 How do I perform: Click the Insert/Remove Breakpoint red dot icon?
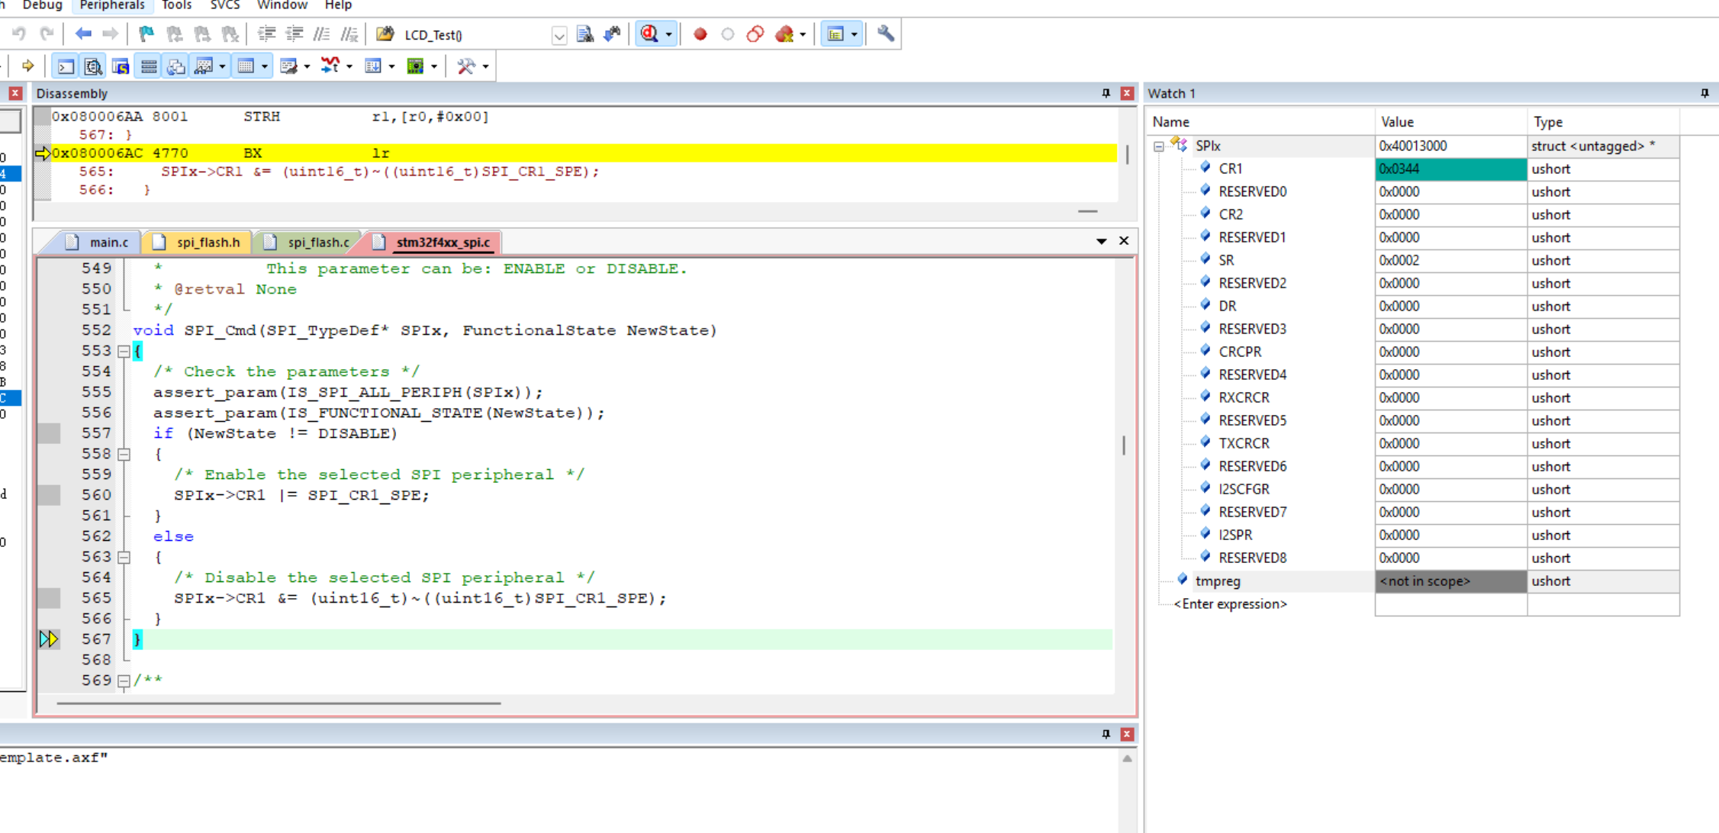point(700,34)
